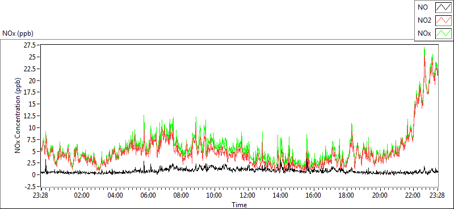Click the 7.5 y-axis value

(32, 140)
